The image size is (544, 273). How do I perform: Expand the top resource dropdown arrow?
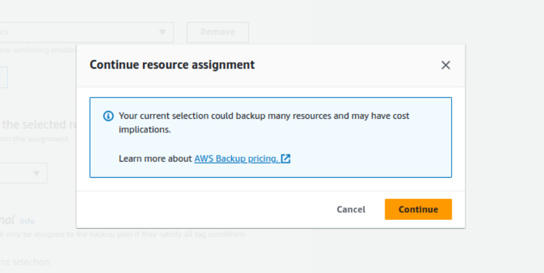tap(162, 32)
